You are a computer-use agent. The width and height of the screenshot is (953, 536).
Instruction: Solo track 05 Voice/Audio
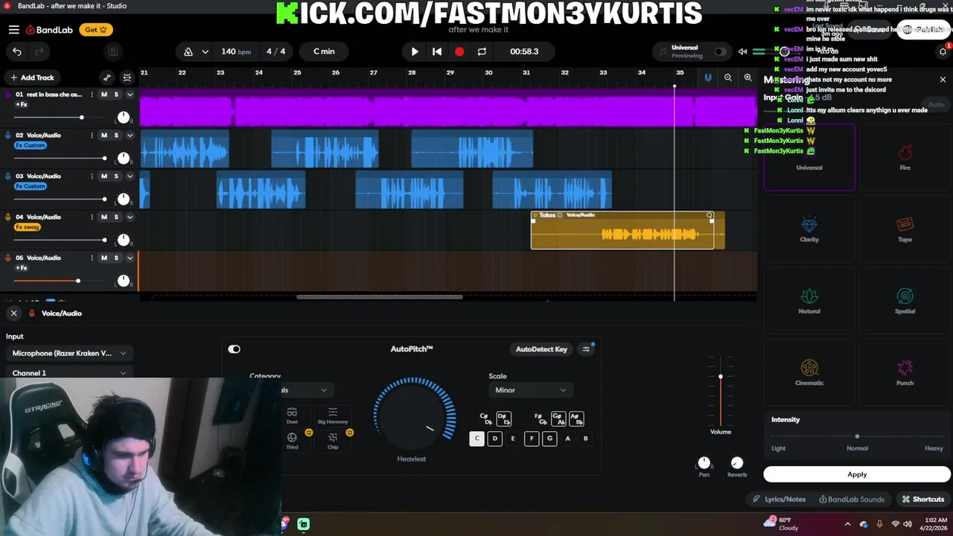point(116,258)
